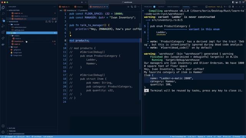The image size is (246, 138).
Task: Expand the TIMELINE section
Action: tap(12, 131)
